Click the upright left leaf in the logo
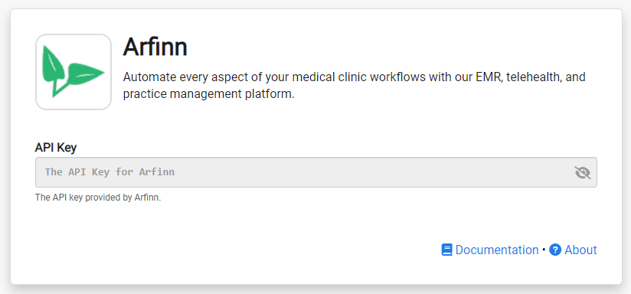 (x=53, y=64)
